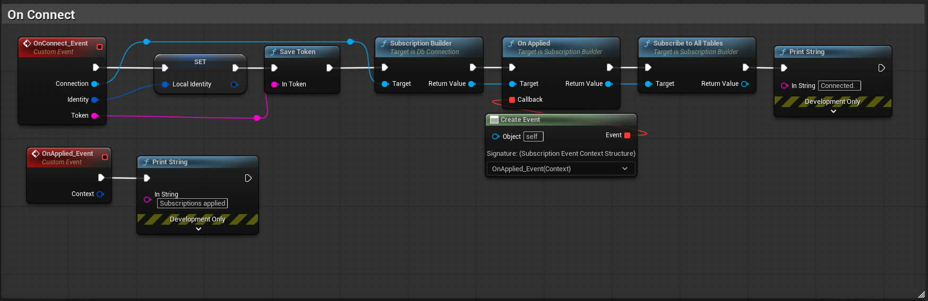928x301 pixels.
Task: Expand the Connected Print String advanced options
Action: 833,112
